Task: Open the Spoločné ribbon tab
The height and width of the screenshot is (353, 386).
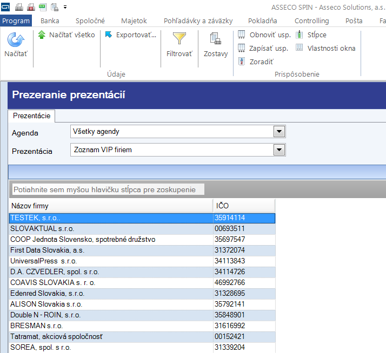Action: coord(90,21)
